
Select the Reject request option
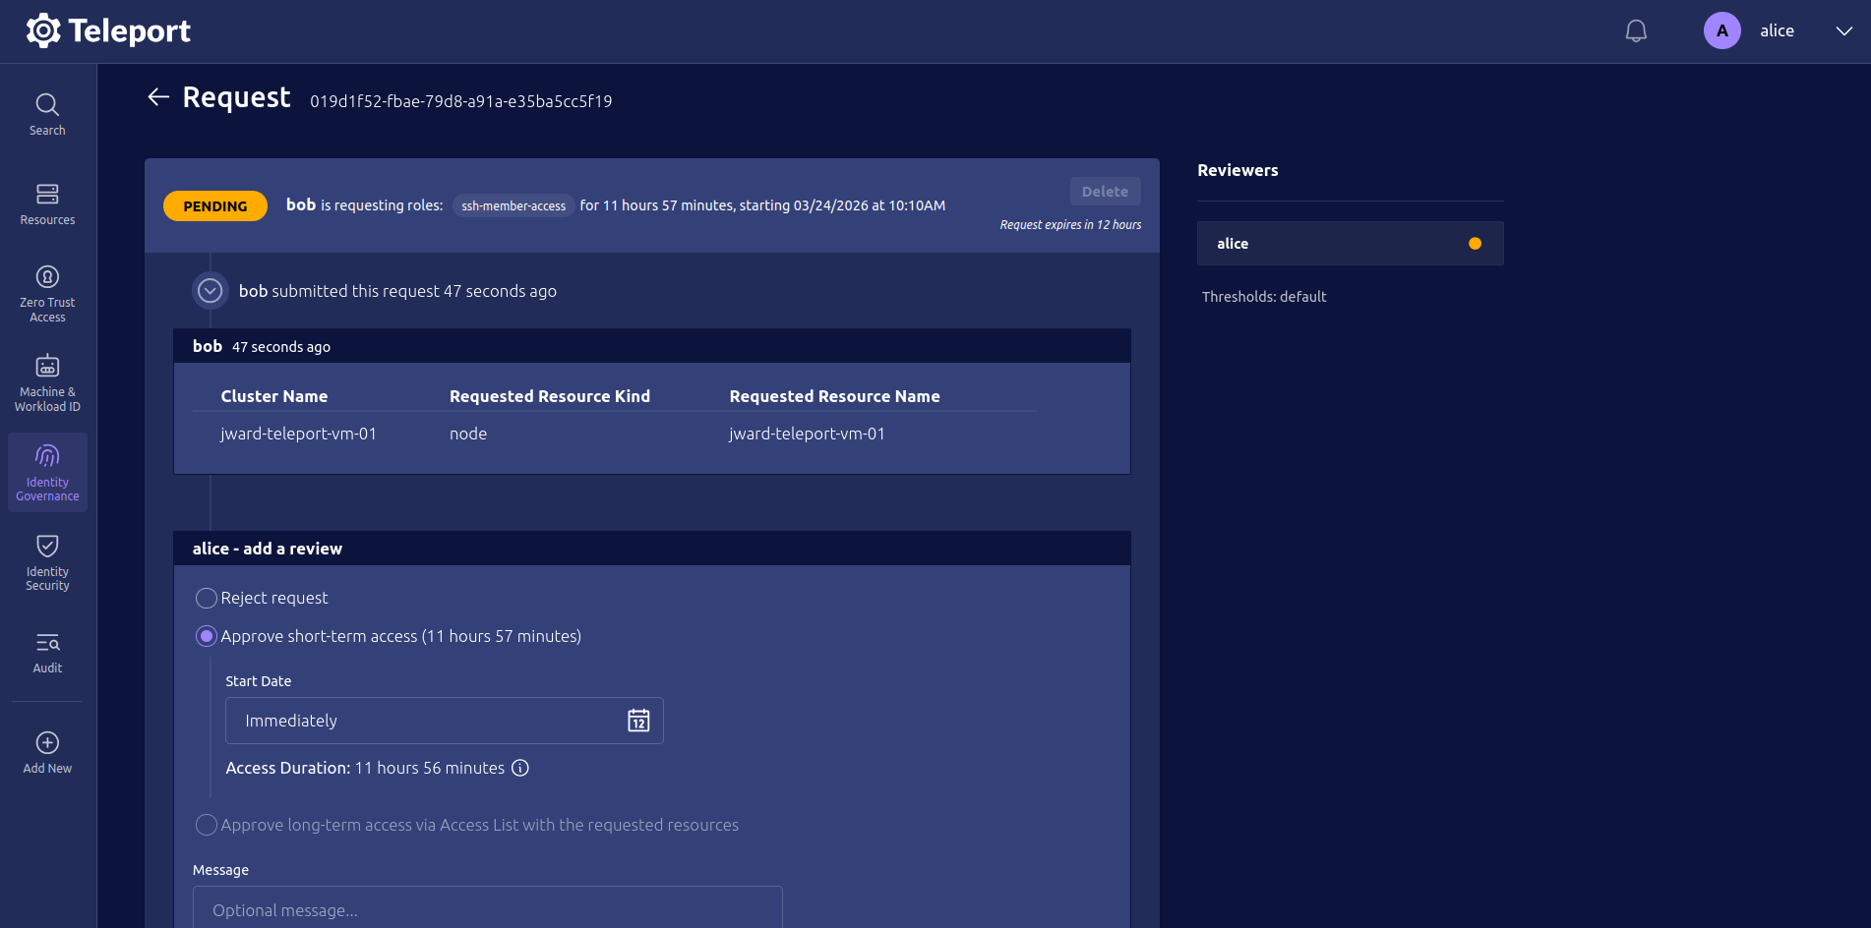tap(207, 598)
